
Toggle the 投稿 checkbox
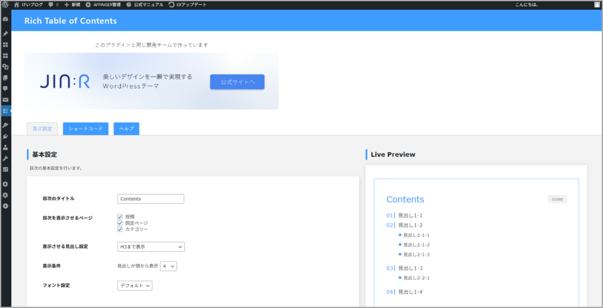point(120,216)
